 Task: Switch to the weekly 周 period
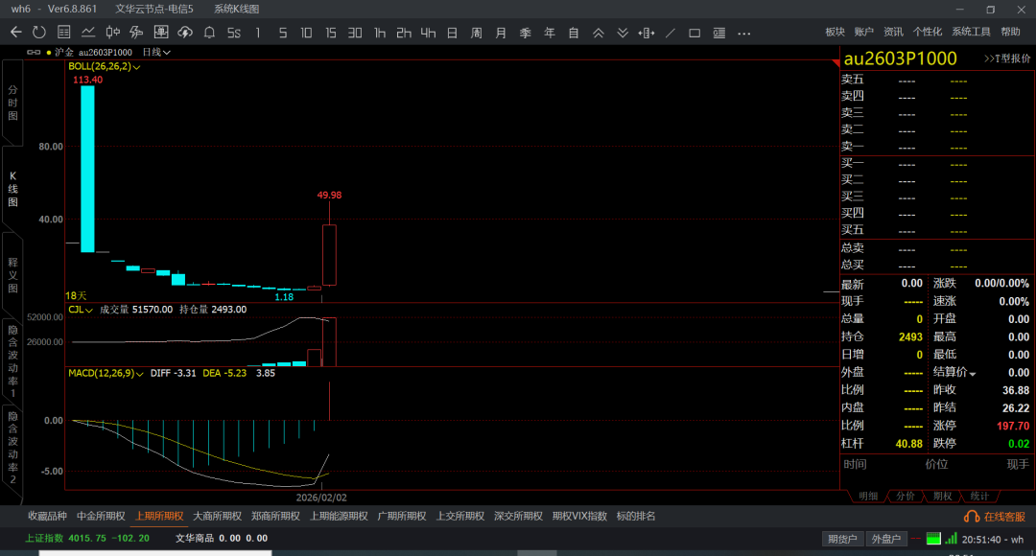coord(477,33)
